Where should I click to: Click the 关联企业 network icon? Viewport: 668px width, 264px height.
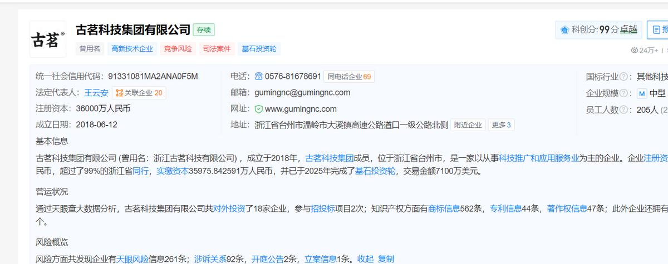(119, 93)
